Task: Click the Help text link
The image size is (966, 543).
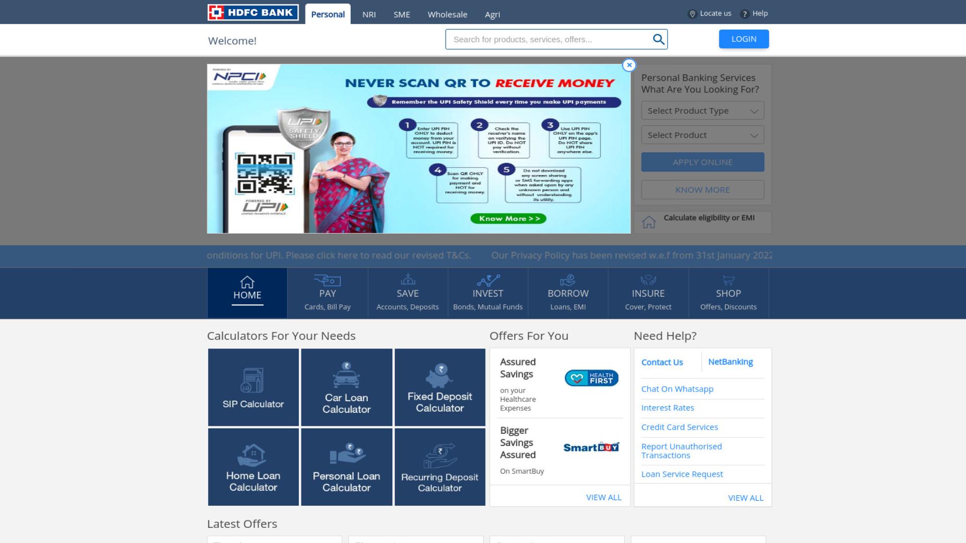Action: click(x=760, y=14)
